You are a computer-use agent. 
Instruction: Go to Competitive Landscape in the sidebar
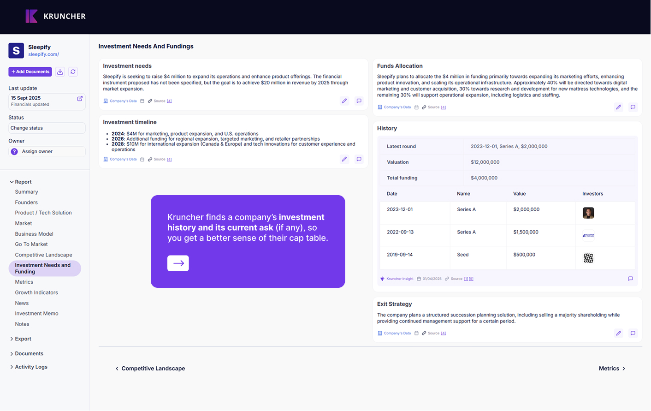click(43, 255)
